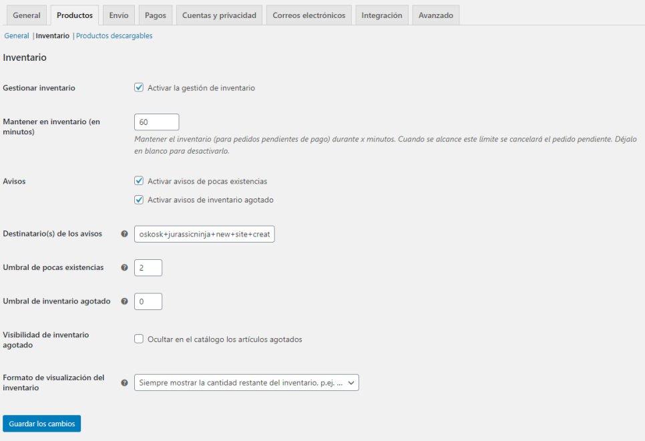This screenshot has width=645, height=441.
Task: Click help icon for Formato de visualización del inventario
Action: pyautogui.click(x=124, y=383)
